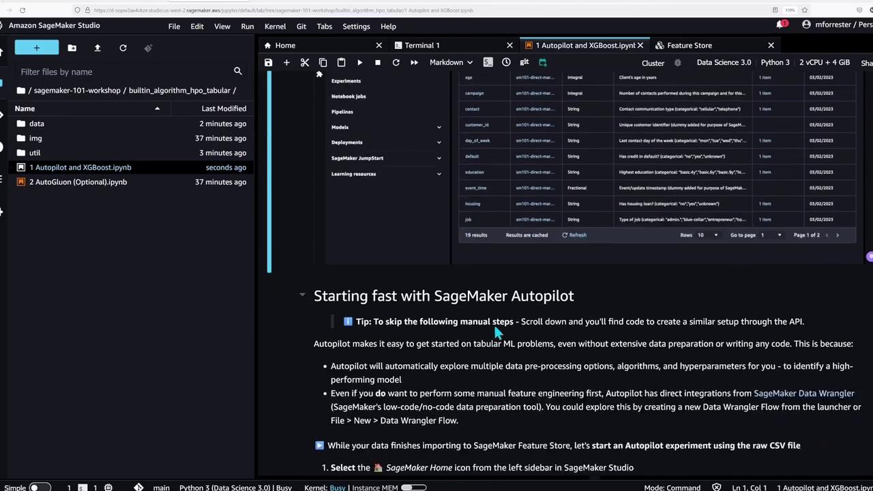Image resolution: width=873 pixels, height=491 pixels.
Task: Interrupt the kernel with the stop icon
Action: point(377,63)
